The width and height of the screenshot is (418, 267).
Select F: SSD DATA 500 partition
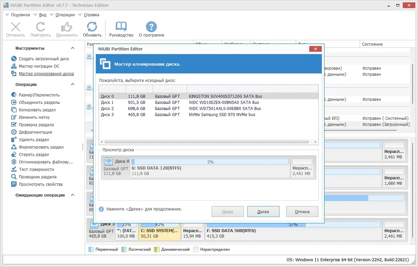293,230
